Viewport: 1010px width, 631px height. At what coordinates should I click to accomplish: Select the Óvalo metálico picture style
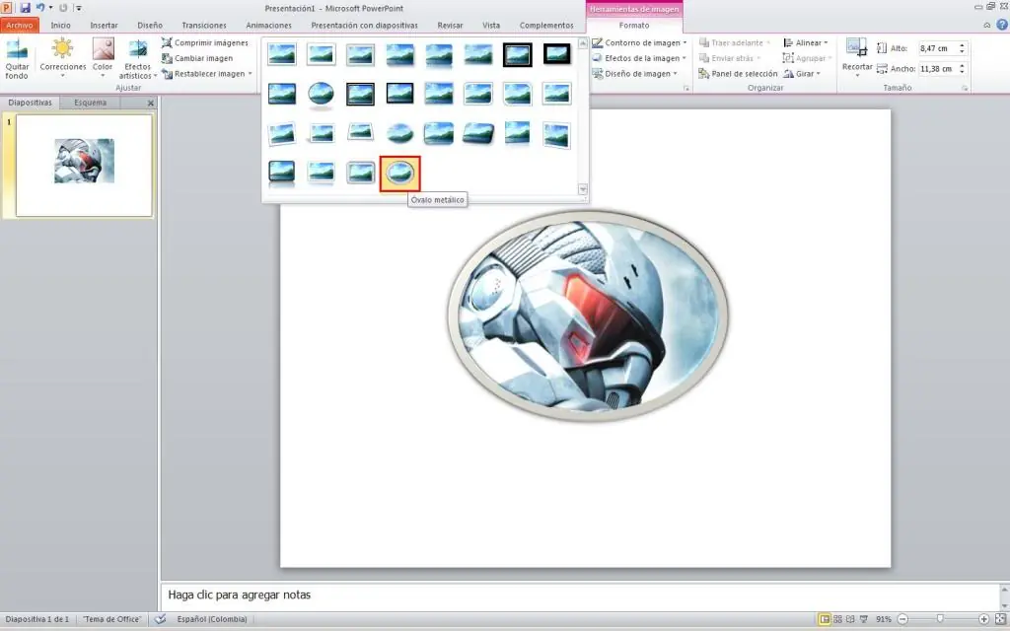[399, 174]
